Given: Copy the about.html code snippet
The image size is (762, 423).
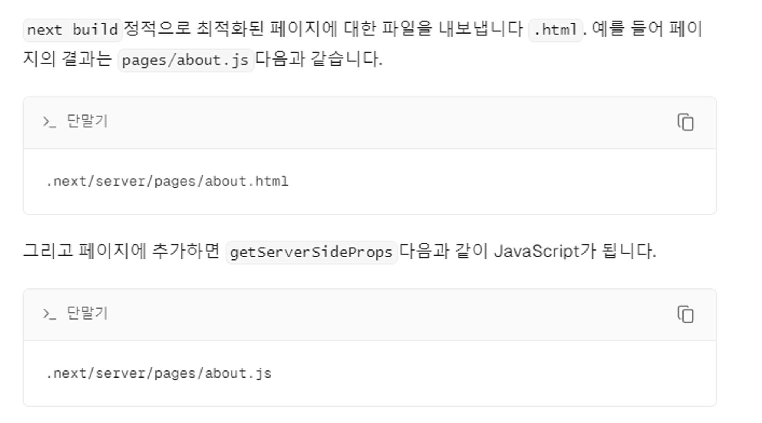Looking at the screenshot, I should (x=685, y=122).
